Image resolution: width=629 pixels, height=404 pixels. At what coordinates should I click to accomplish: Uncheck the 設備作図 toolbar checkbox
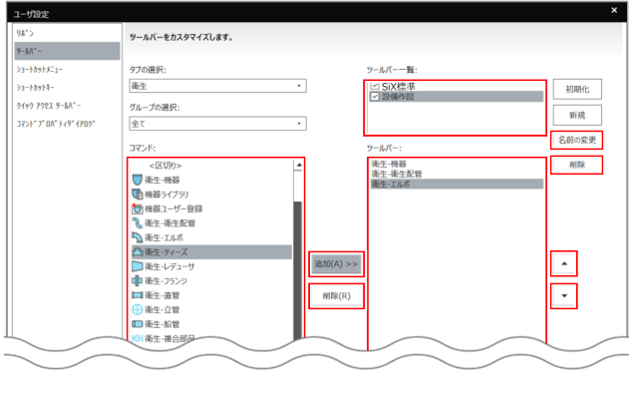coord(375,98)
